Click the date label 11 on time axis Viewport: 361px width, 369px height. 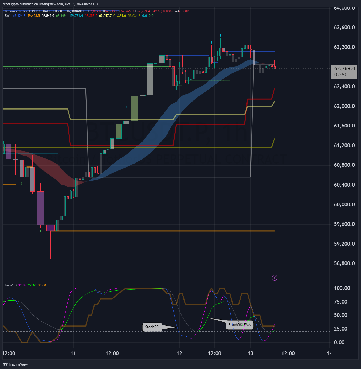coord(73,354)
